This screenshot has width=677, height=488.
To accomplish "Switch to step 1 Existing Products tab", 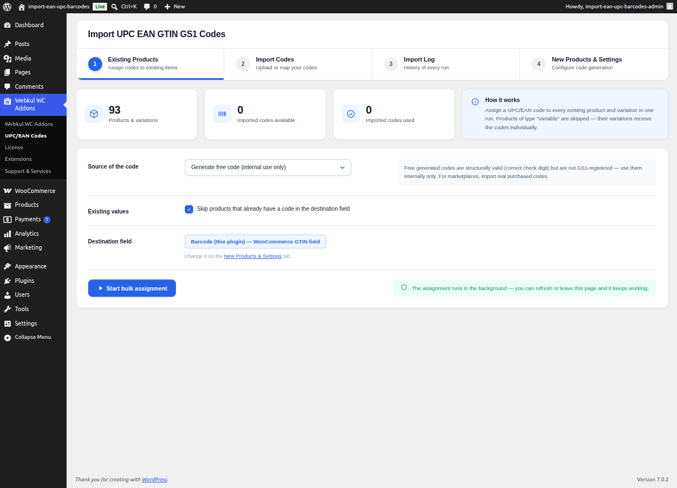I will click(150, 64).
